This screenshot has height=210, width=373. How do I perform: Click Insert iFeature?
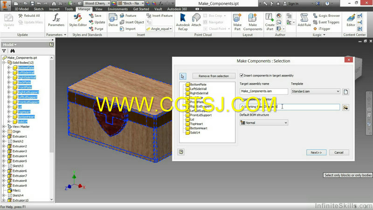159,15
